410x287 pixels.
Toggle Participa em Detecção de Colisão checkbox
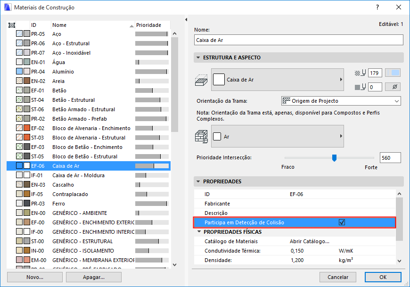(x=342, y=222)
